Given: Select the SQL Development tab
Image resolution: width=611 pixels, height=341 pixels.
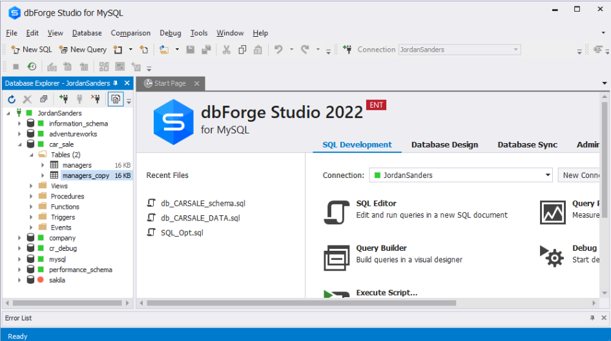Looking at the screenshot, I should pyautogui.click(x=357, y=144).
